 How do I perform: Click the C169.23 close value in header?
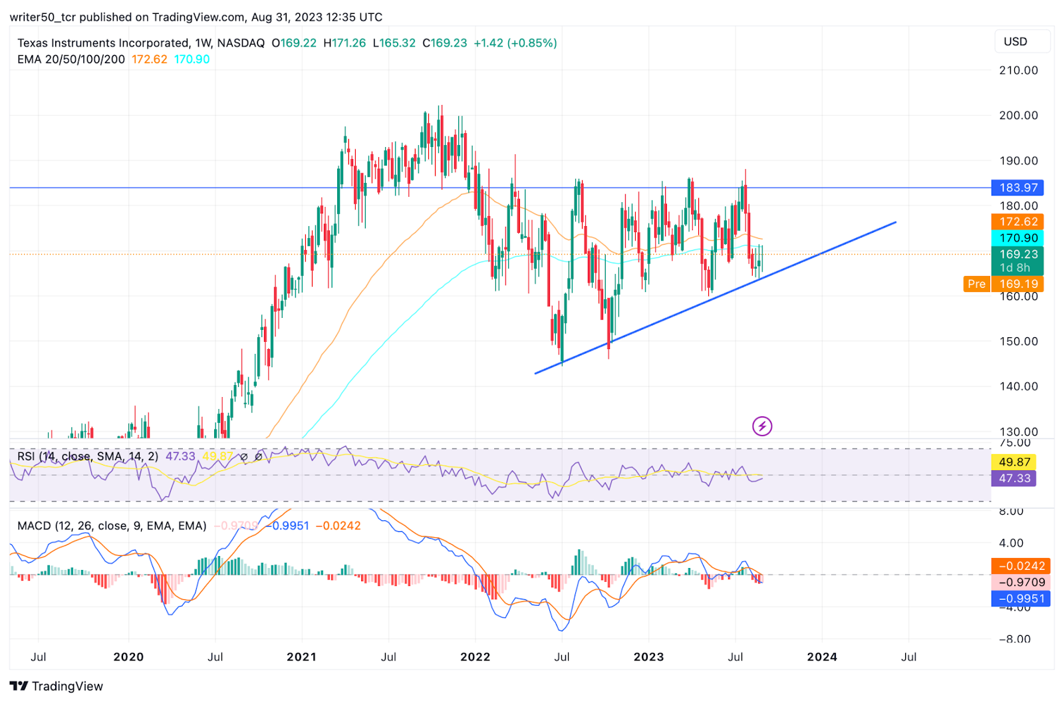pyautogui.click(x=445, y=43)
